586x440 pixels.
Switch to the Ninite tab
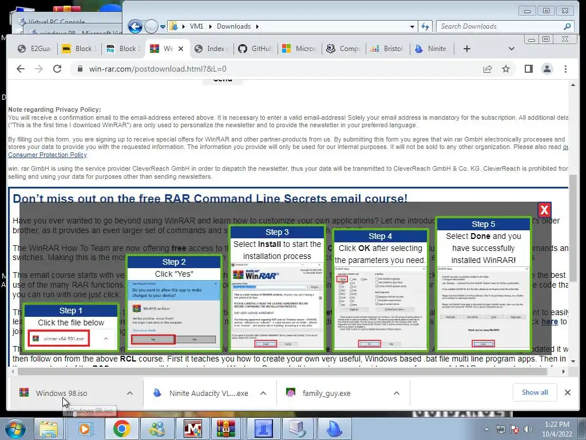[x=431, y=49]
